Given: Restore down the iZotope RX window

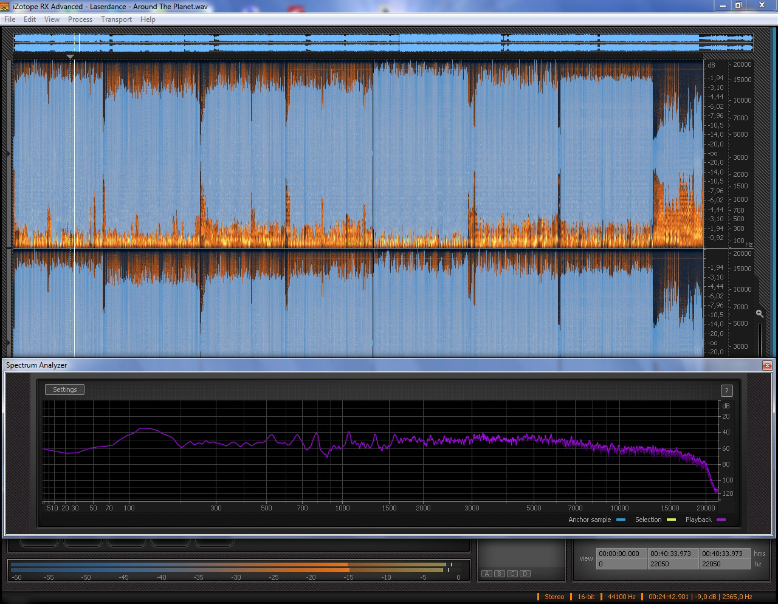Looking at the screenshot, I should pos(738,5).
